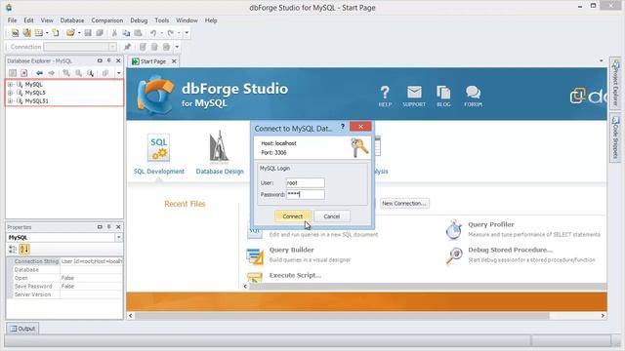
Task: Click the Query Builder icon
Action: pyautogui.click(x=255, y=255)
